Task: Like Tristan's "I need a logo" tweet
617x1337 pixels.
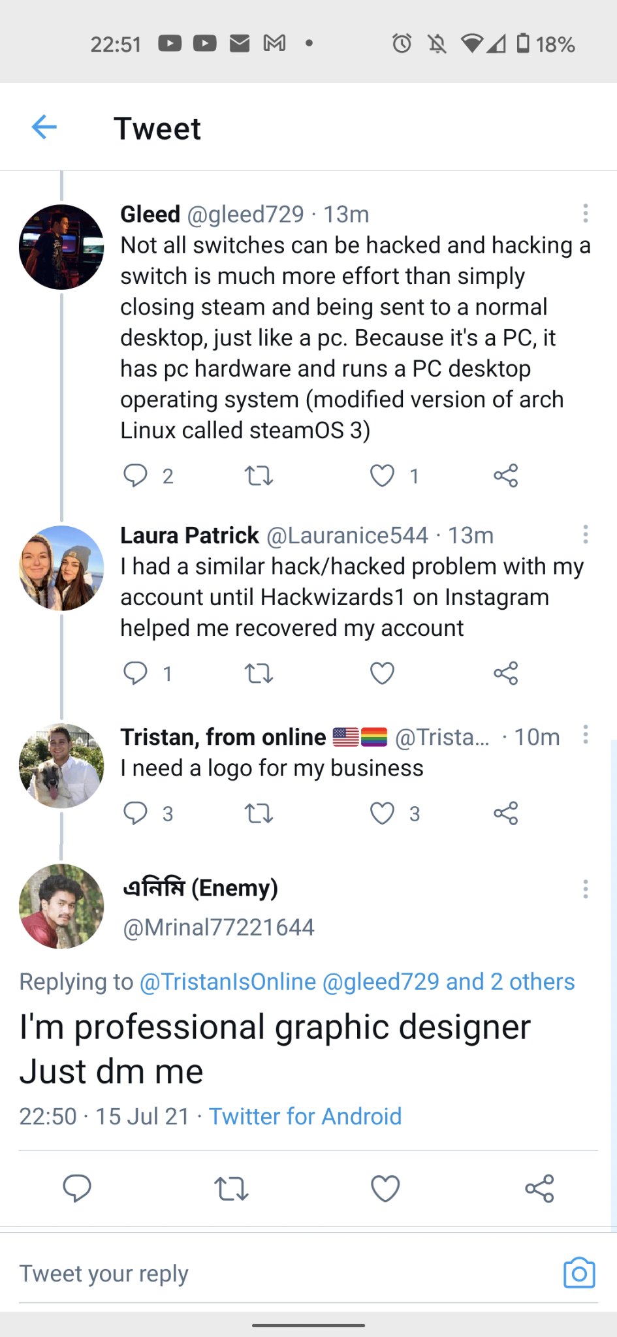Action: (x=382, y=813)
